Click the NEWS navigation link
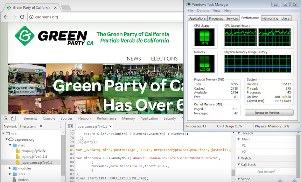The height and width of the screenshot is (182, 301). (x=134, y=58)
